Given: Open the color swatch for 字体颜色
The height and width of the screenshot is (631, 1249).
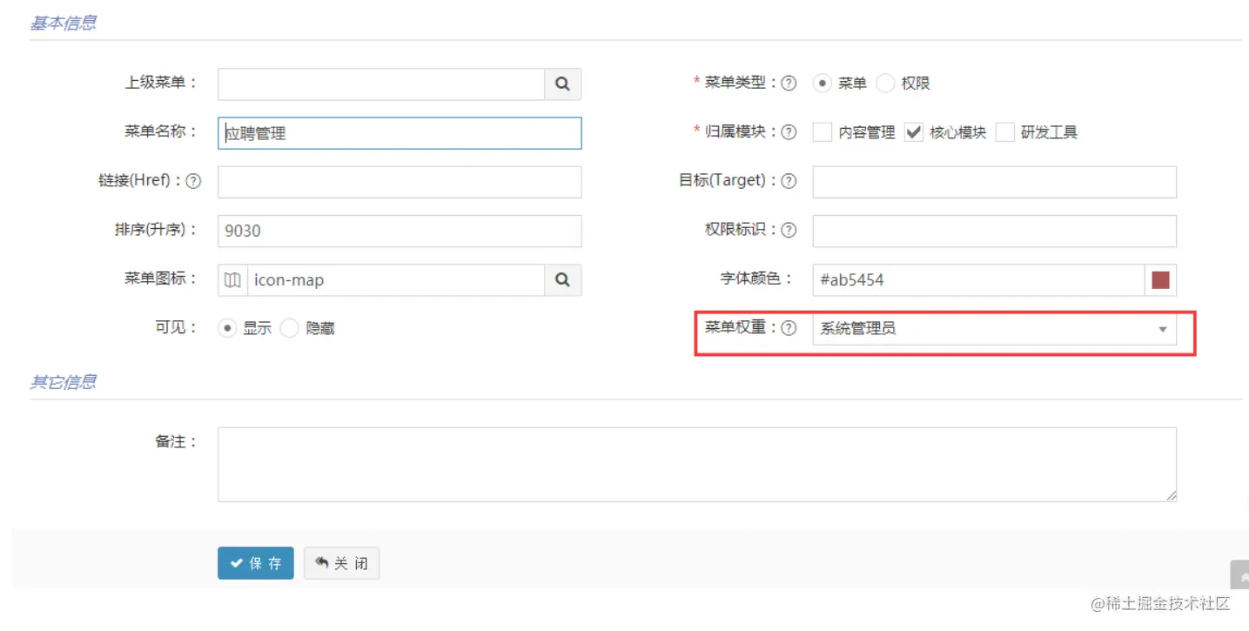Looking at the screenshot, I should (1160, 280).
